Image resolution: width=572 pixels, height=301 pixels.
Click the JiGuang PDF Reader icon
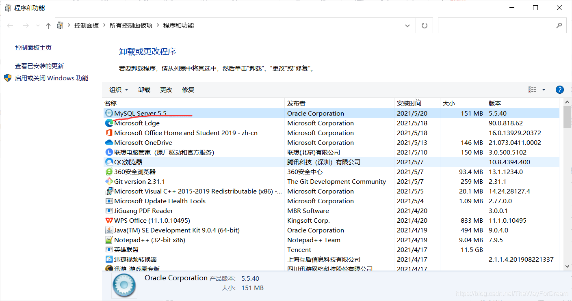[x=109, y=211]
